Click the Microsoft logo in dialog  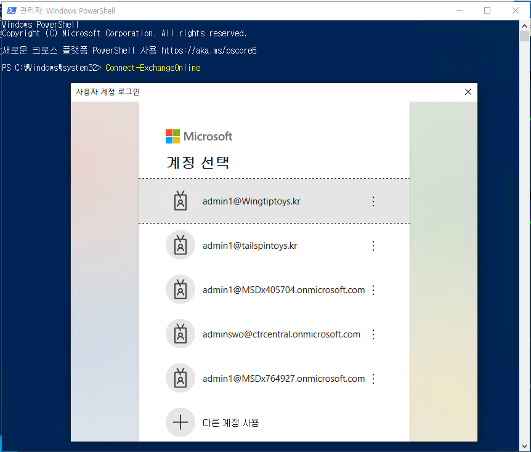(199, 137)
